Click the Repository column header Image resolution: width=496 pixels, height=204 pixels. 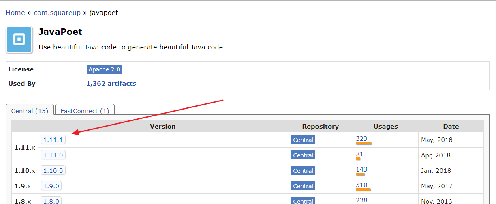click(320, 126)
